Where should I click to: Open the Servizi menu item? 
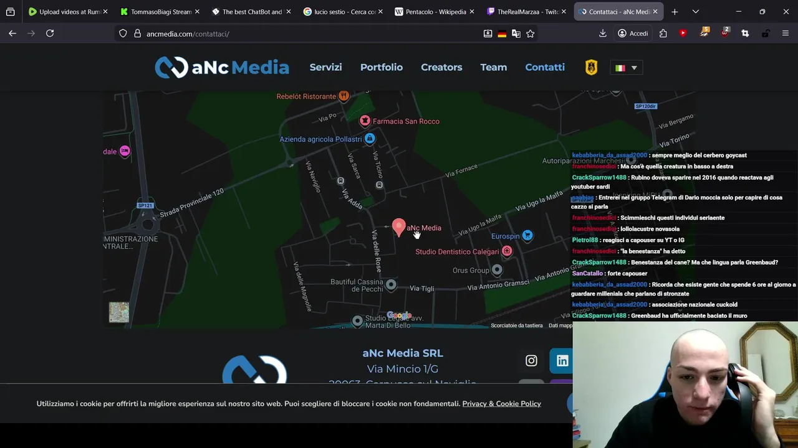pyautogui.click(x=326, y=67)
